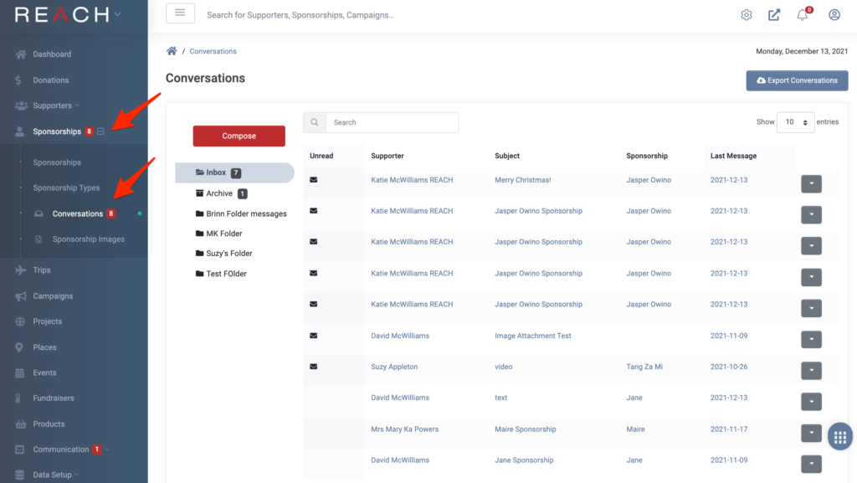Click unread envelope icon for Merry Christmas! row
The width and height of the screenshot is (857, 483).
[x=314, y=180]
